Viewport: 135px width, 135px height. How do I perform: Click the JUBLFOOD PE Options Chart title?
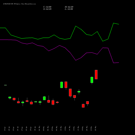coord(19,4)
